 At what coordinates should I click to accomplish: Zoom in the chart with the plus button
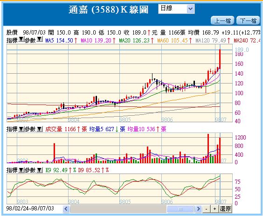215,209
